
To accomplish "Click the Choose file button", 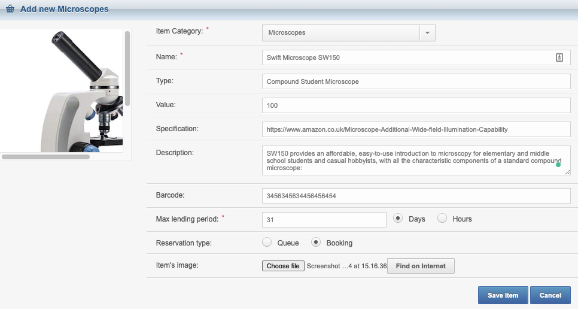I will tap(283, 266).
